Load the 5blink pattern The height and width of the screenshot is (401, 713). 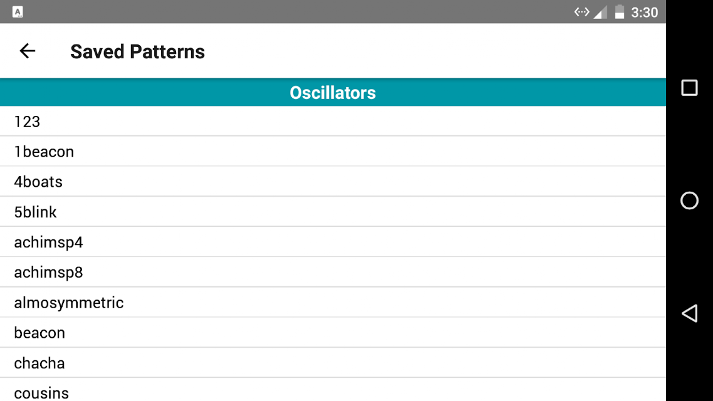333,212
